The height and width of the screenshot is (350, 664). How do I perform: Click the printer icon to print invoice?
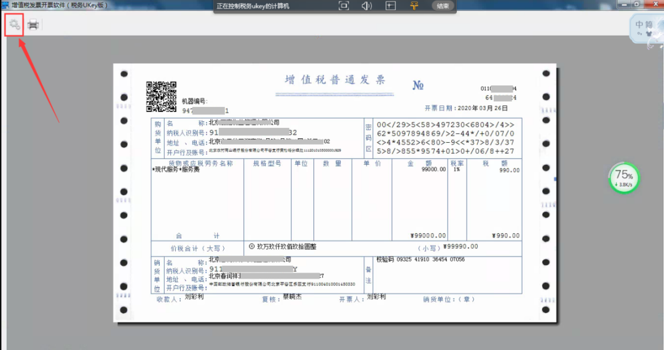click(33, 25)
